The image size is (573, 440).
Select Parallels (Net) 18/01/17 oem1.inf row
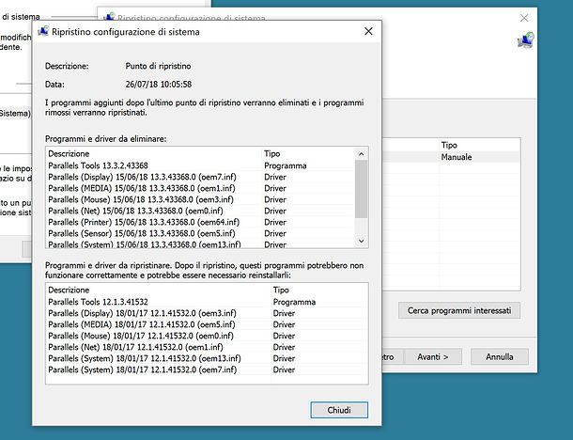(207, 348)
